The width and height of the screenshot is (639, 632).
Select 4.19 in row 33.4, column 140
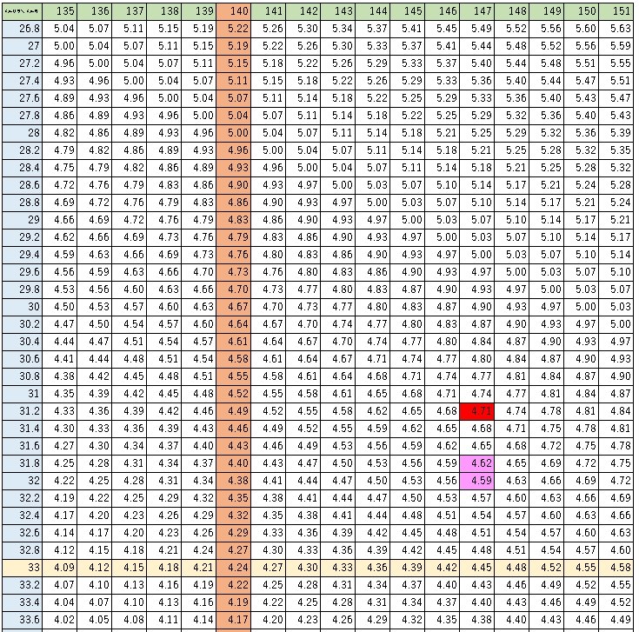234,602
